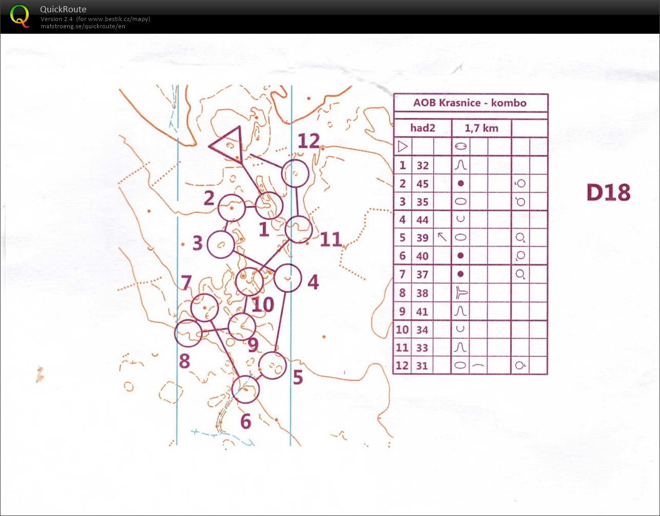Select control circle 6 on the map
Image resolution: width=660 pixels, height=516 pixels.
[246, 389]
